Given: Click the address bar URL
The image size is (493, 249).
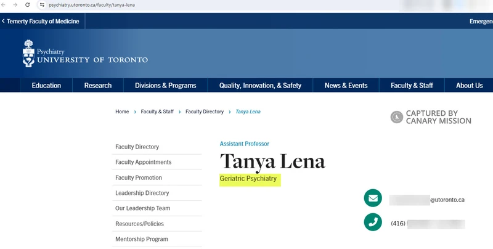Looking at the screenshot, I should [x=92, y=5].
